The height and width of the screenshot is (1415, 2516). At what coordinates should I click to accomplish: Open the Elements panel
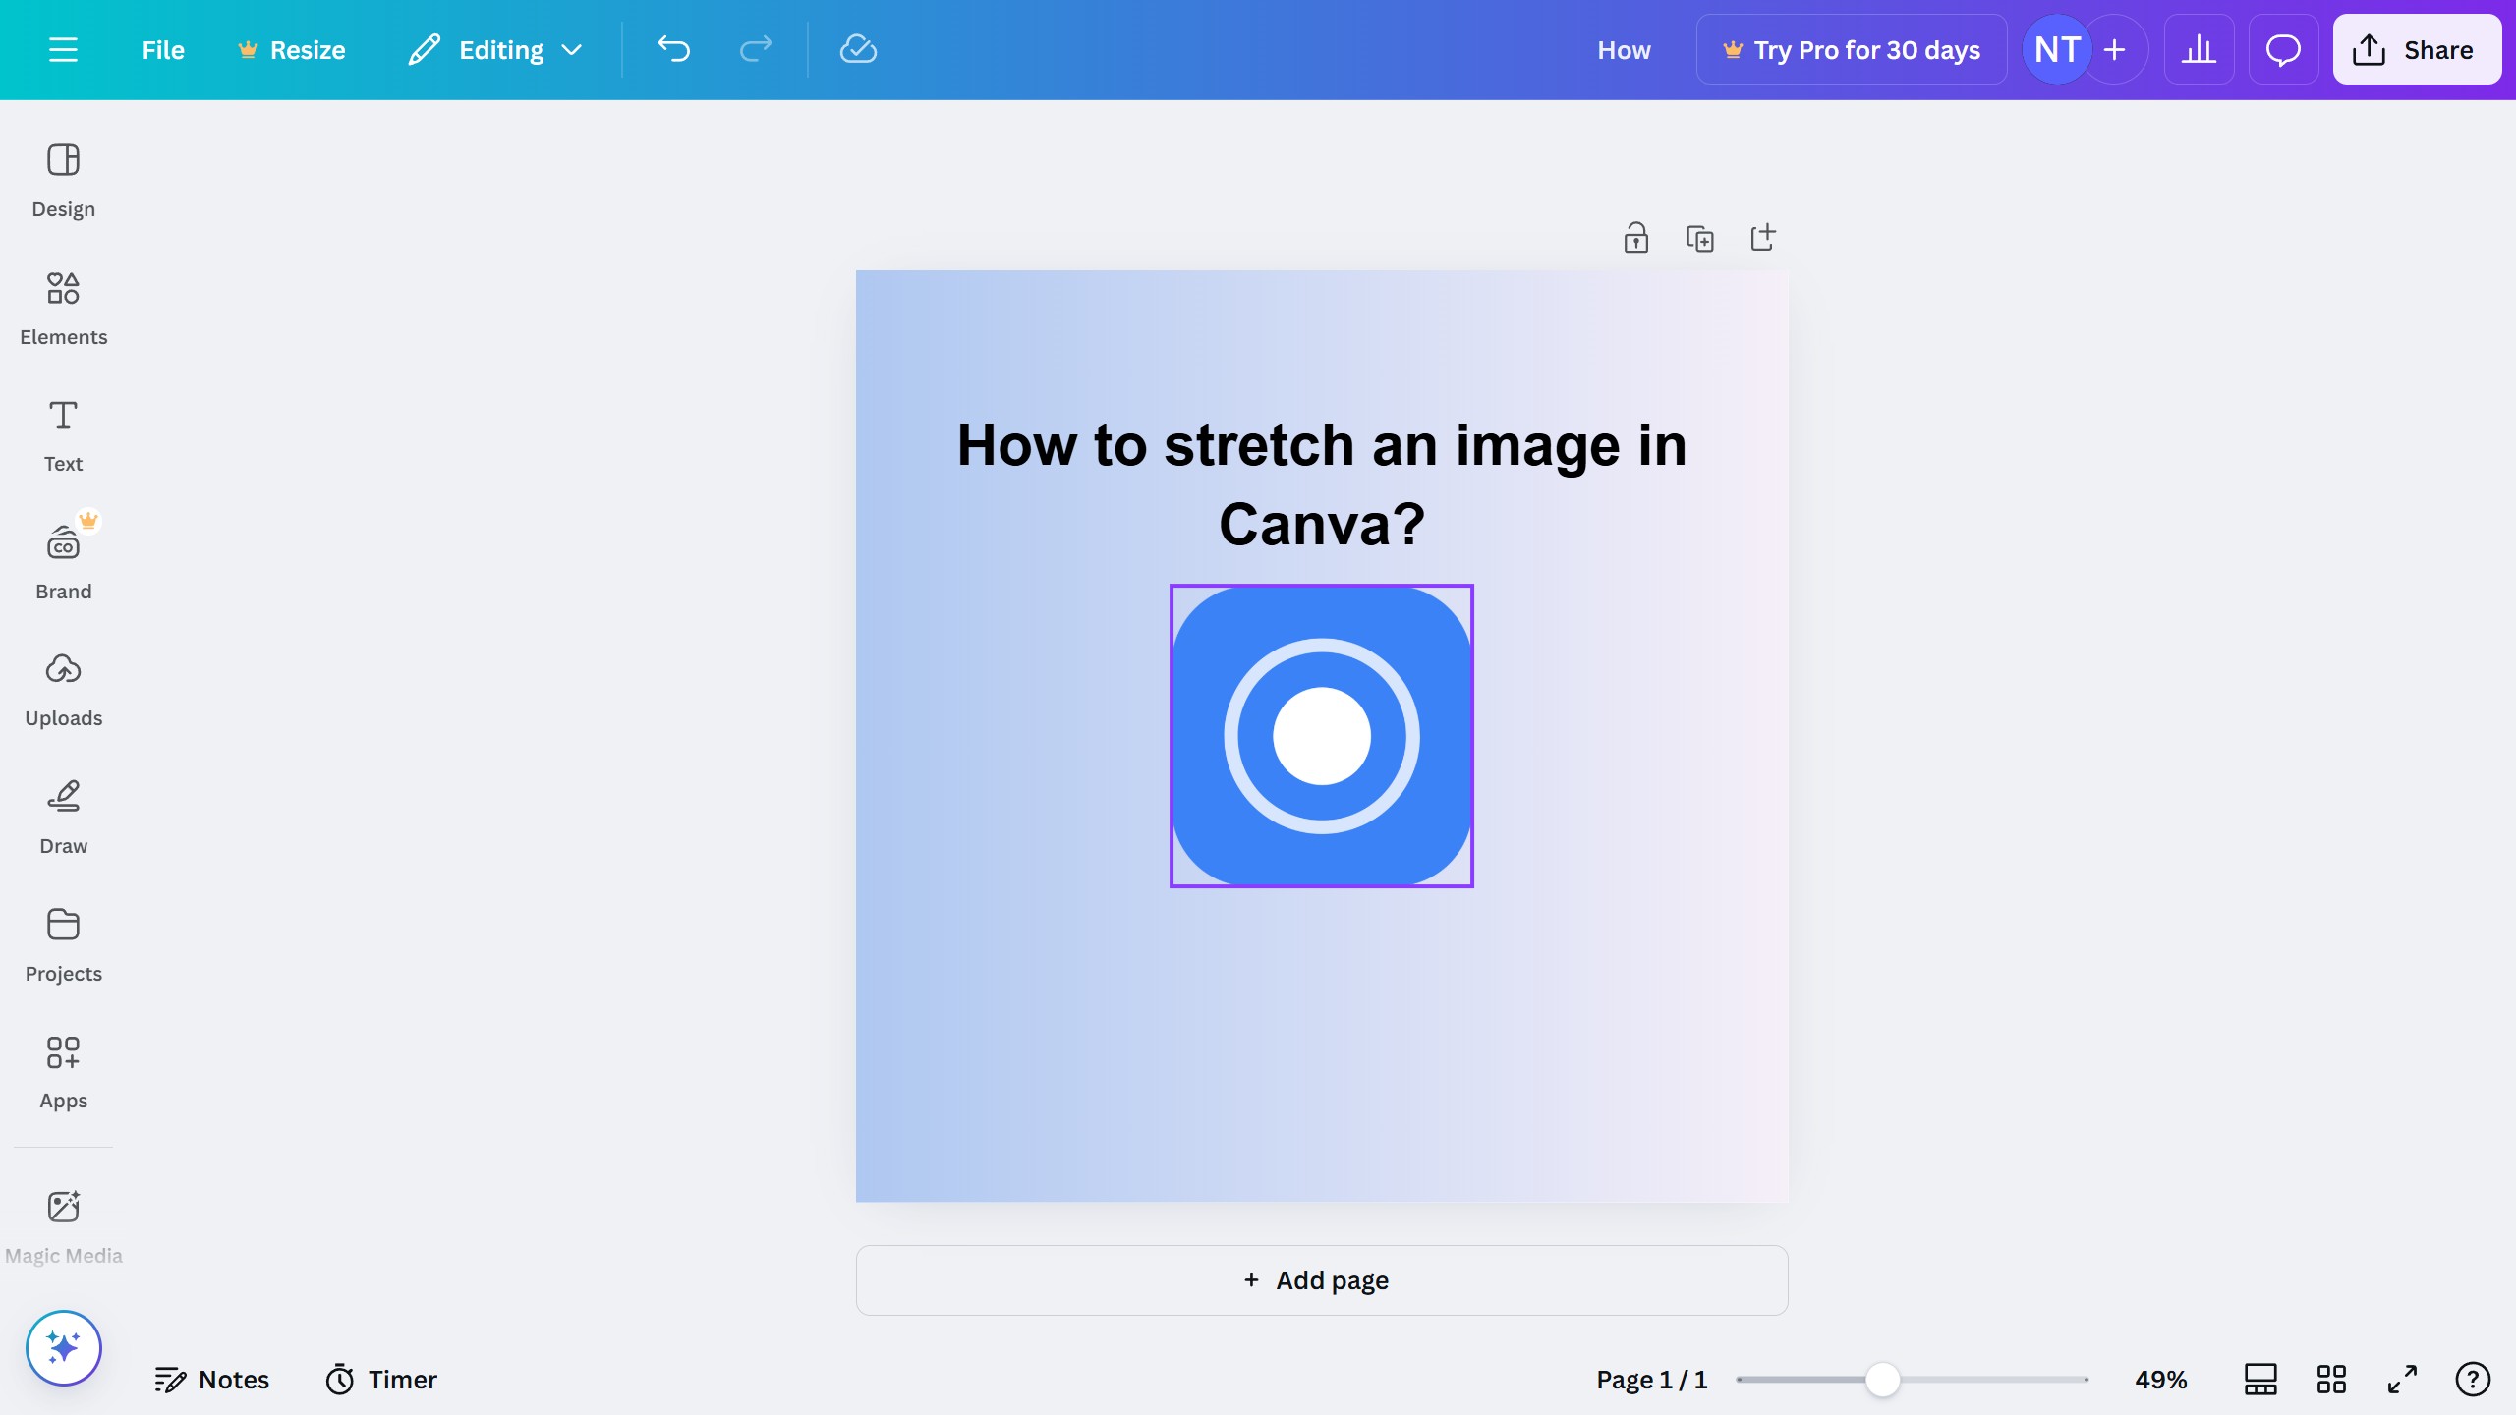click(63, 308)
